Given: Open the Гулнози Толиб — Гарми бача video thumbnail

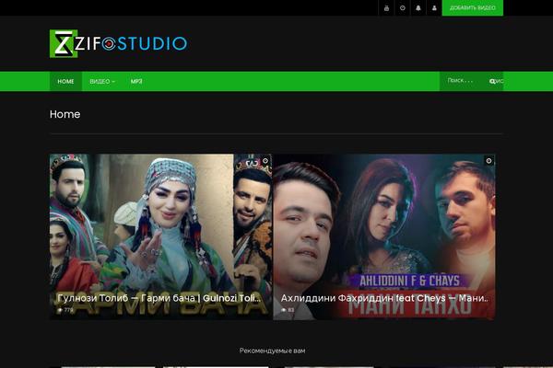Looking at the screenshot, I should tap(160, 236).
